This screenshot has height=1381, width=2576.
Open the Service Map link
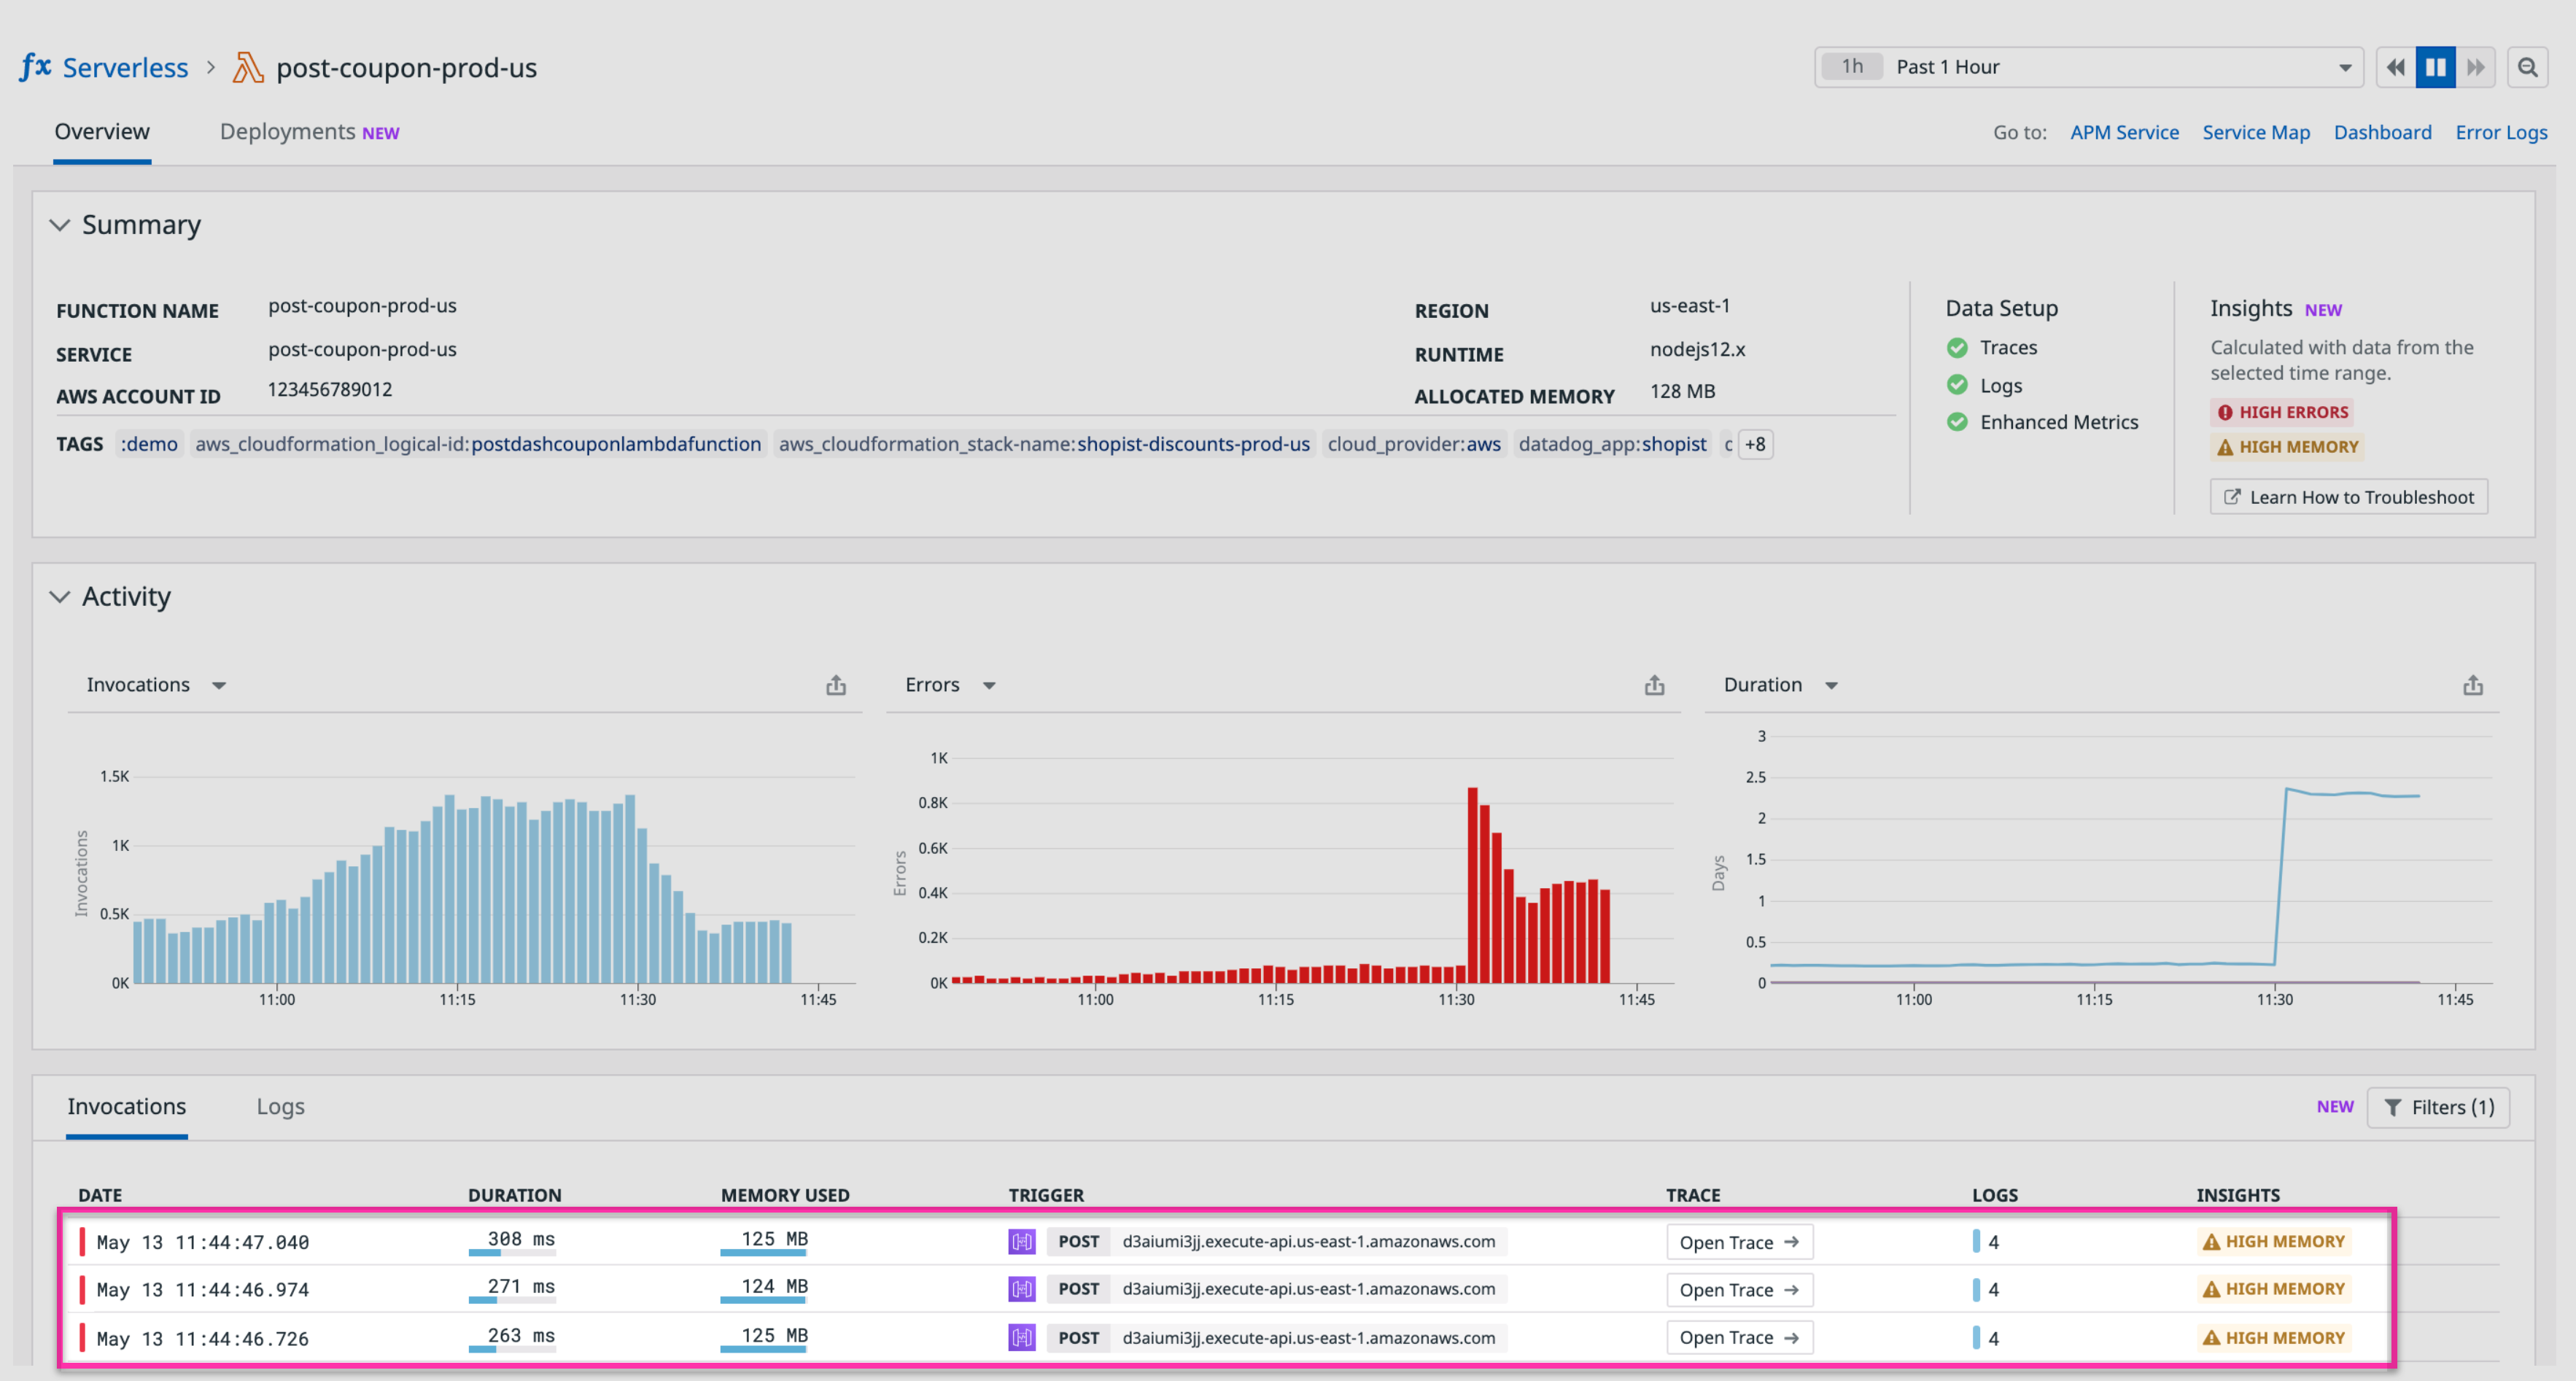pyautogui.click(x=2256, y=131)
